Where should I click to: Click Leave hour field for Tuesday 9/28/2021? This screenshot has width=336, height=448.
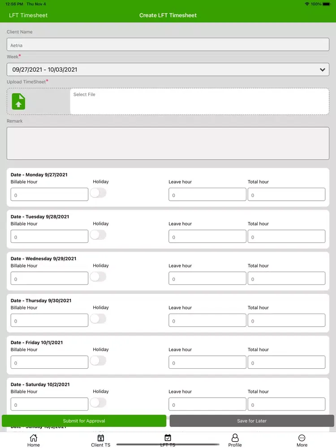tap(207, 236)
